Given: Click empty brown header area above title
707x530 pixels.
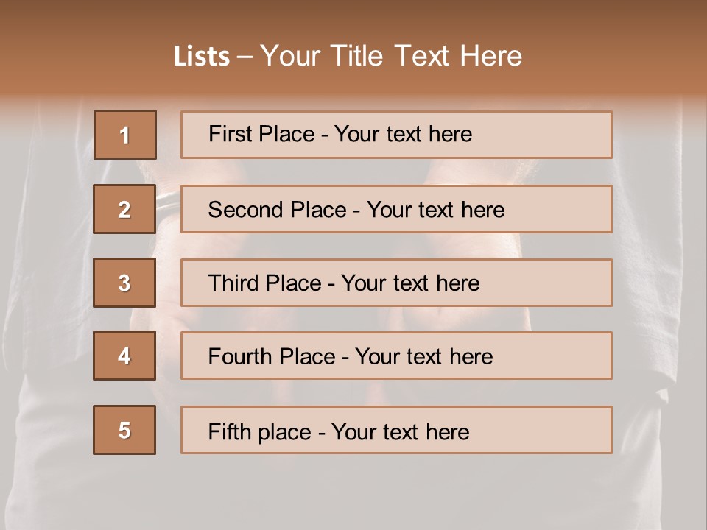Looking at the screenshot, I should [353, 18].
